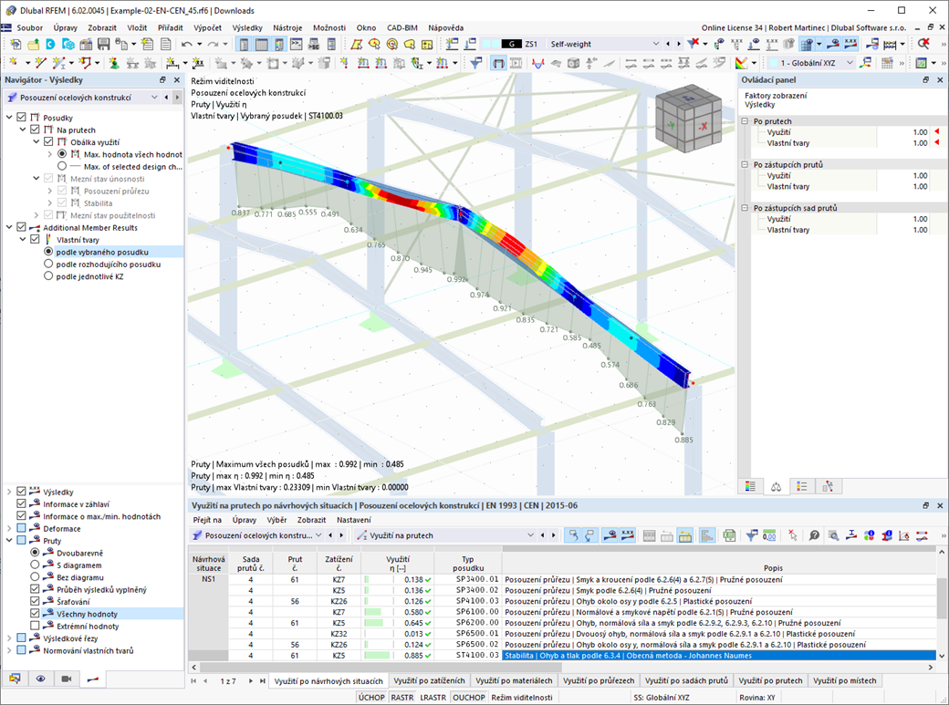949x705 pixels.
Task: Uncheck the Posudky checkbox
Action: coord(21,118)
